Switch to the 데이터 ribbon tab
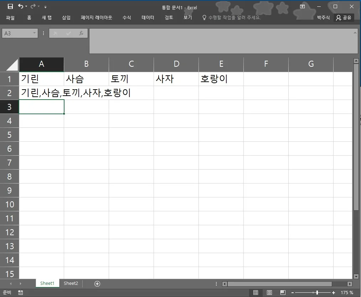 [148, 17]
